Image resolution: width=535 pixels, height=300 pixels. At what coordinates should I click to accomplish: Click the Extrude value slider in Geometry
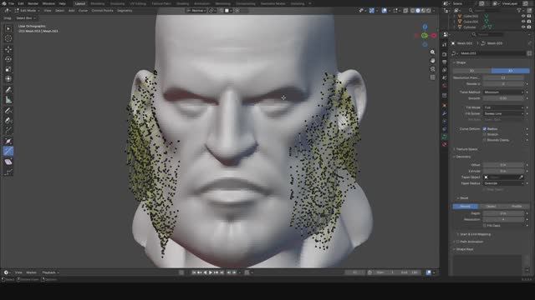point(503,171)
